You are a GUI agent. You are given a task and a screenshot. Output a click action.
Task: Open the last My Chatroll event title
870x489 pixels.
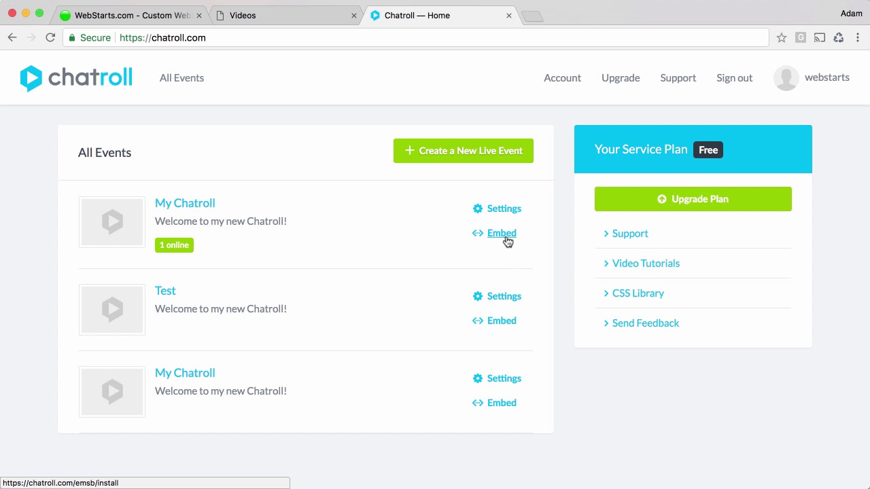point(185,373)
